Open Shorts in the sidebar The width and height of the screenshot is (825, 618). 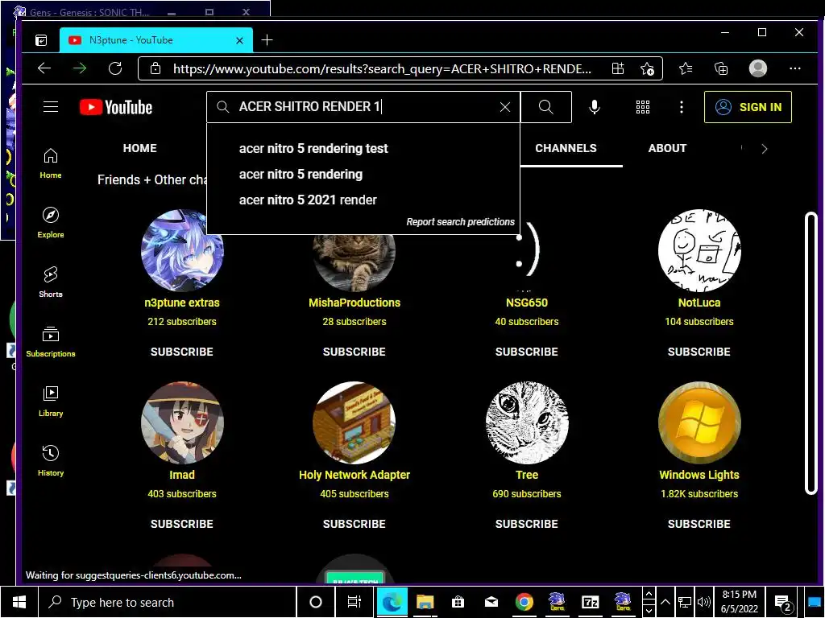(x=51, y=282)
